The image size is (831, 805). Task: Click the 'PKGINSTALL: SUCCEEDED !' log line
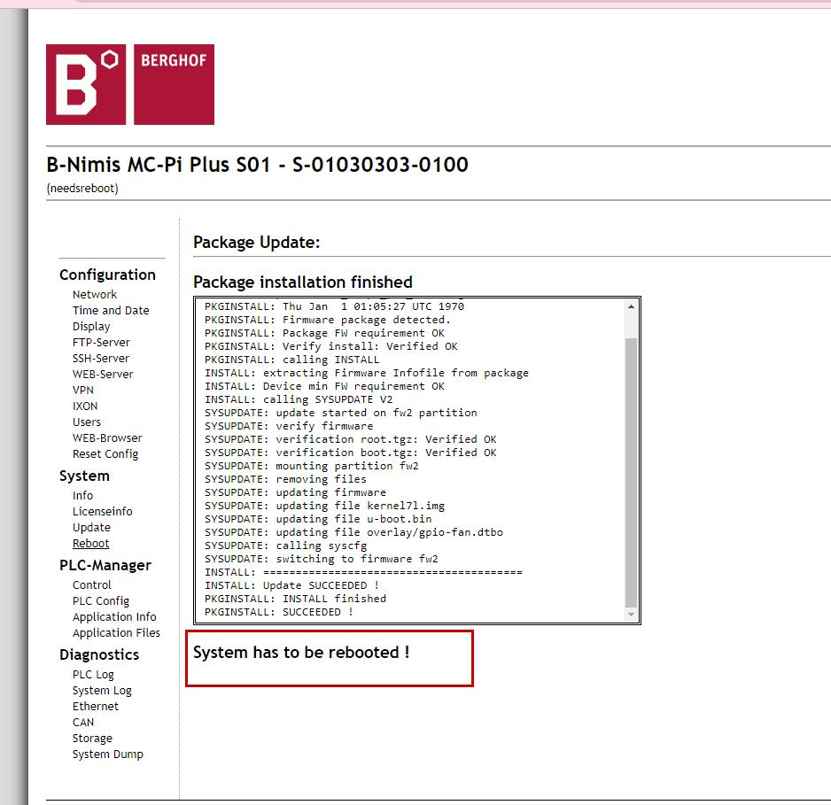pyautogui.click(x=279, y=612)
